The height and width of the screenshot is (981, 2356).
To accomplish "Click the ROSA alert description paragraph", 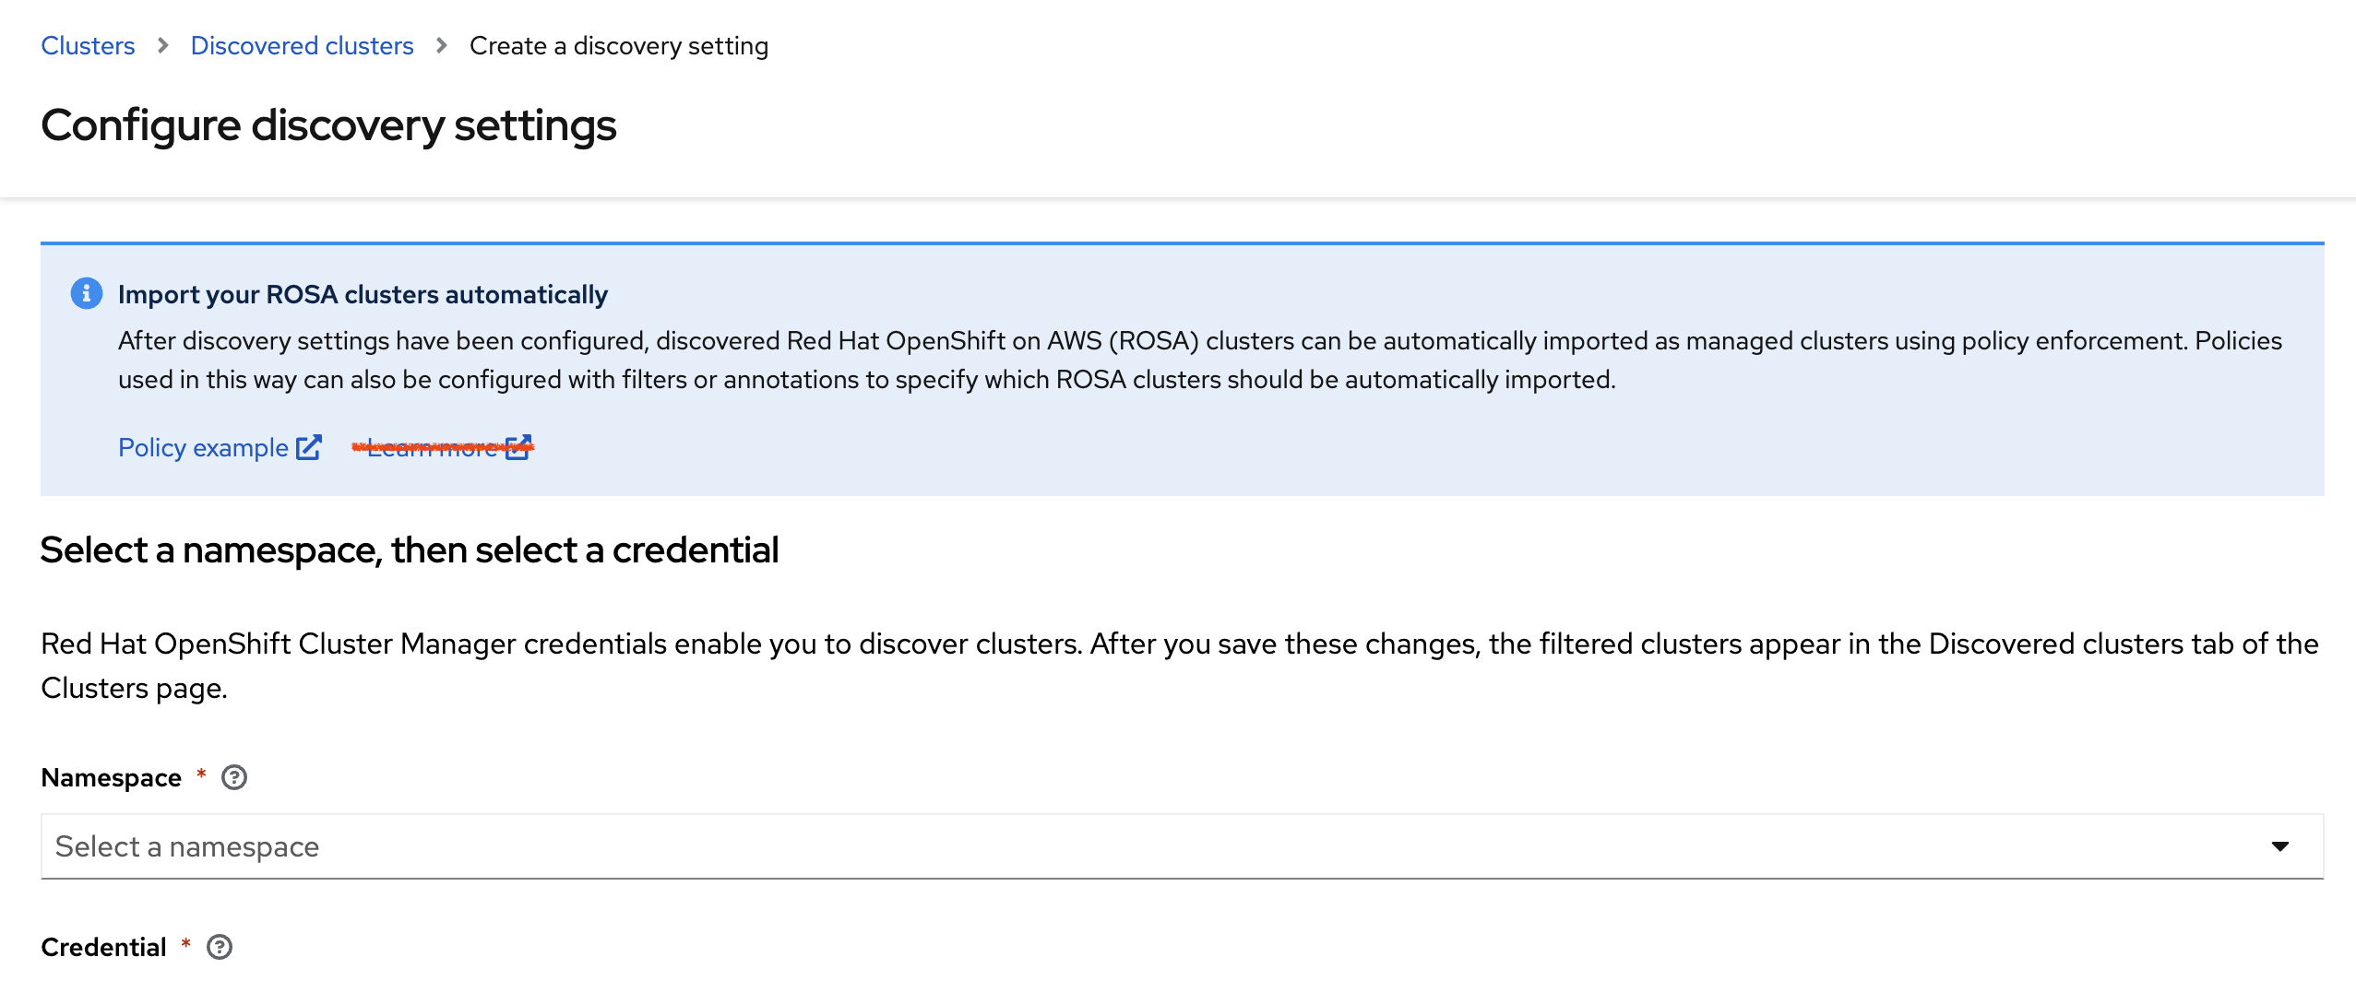I will click(x=1199, y=360).
